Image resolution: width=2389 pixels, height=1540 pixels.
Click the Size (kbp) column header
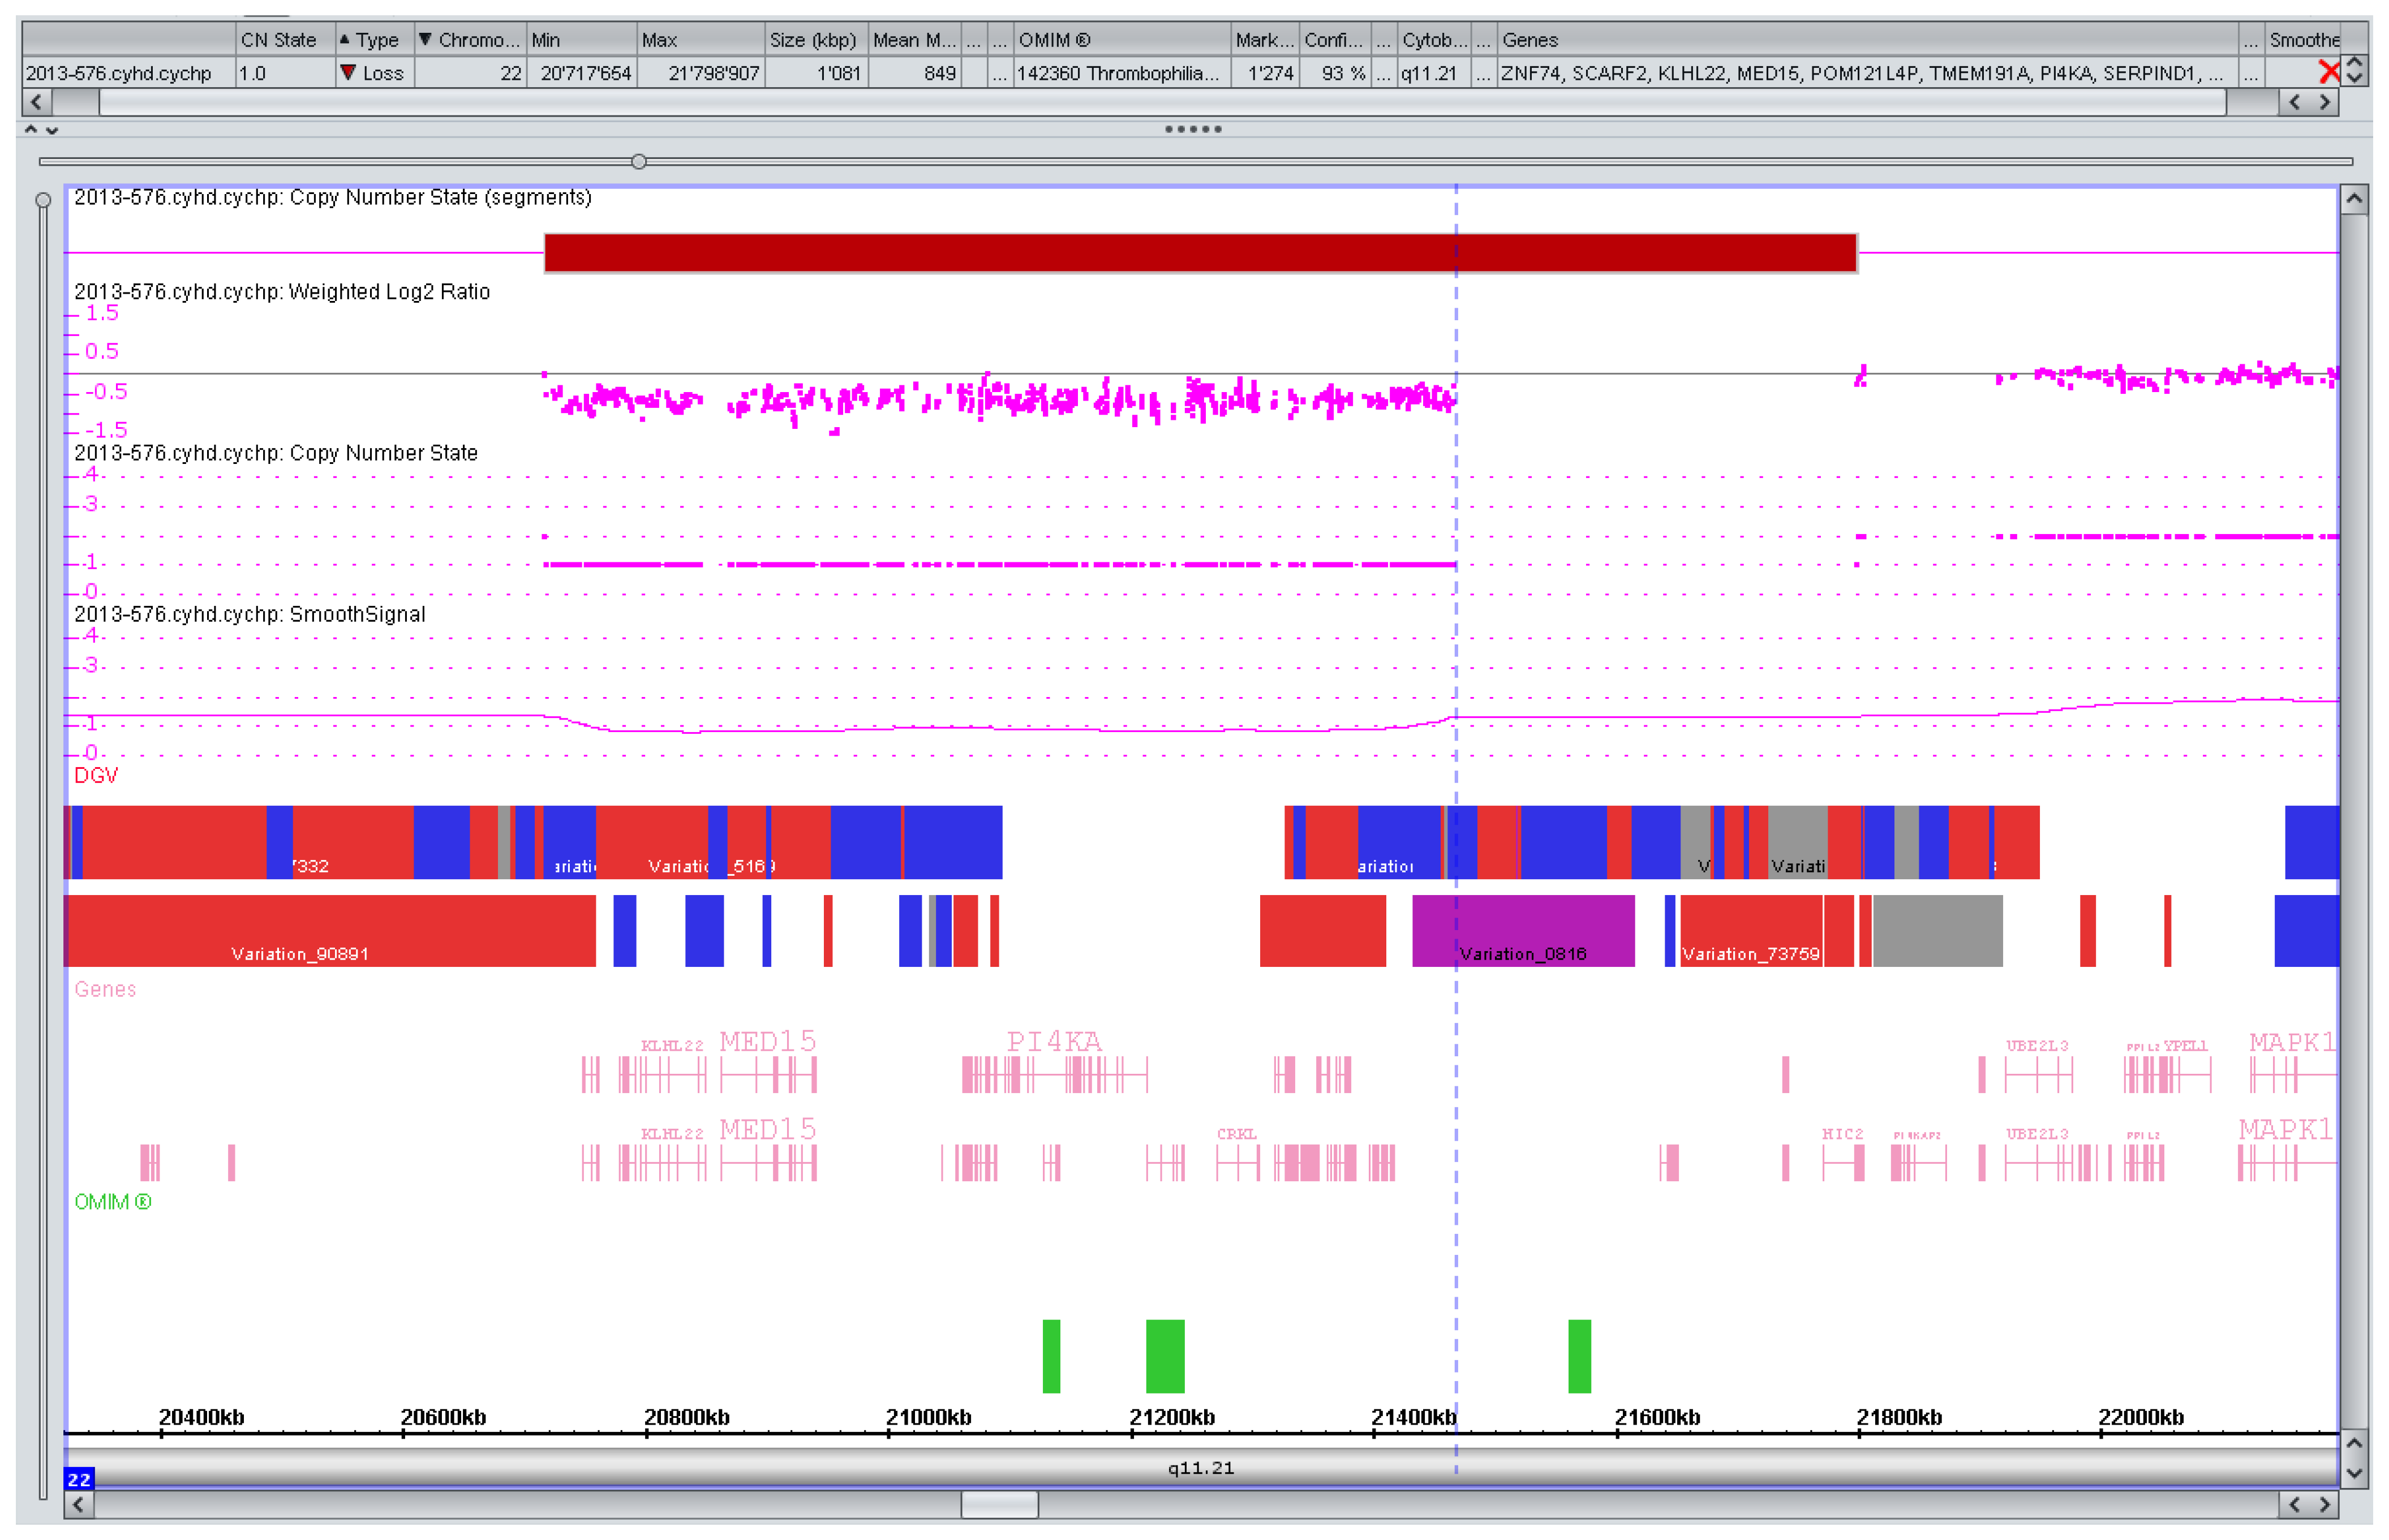tap(813, 40)
